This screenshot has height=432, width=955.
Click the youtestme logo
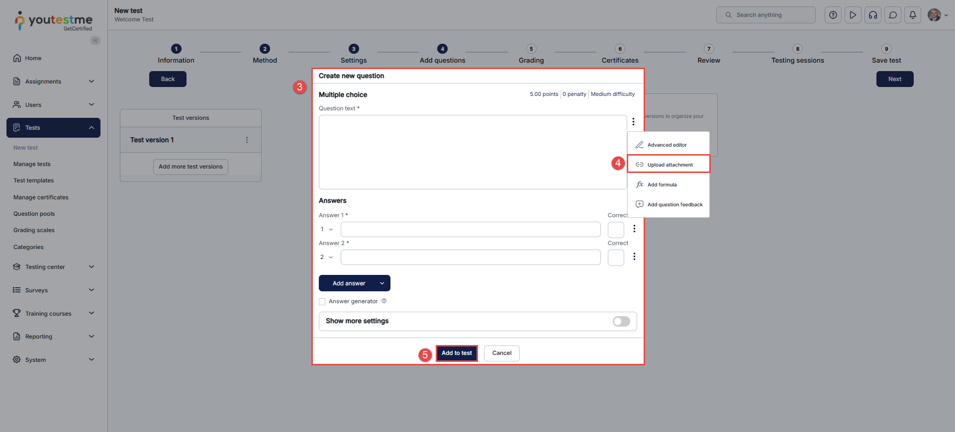(x=54, y=21)
